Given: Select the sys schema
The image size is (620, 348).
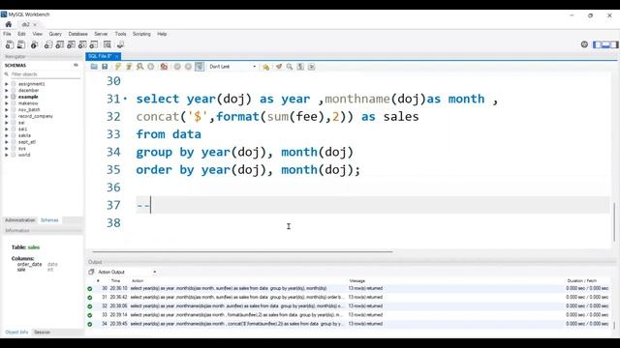Looking at the screenshot, I should click(21, 148).
